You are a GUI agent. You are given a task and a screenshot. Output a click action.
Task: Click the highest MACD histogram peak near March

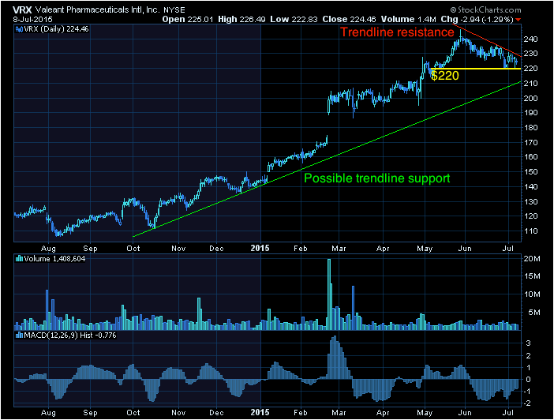(334, 358)
